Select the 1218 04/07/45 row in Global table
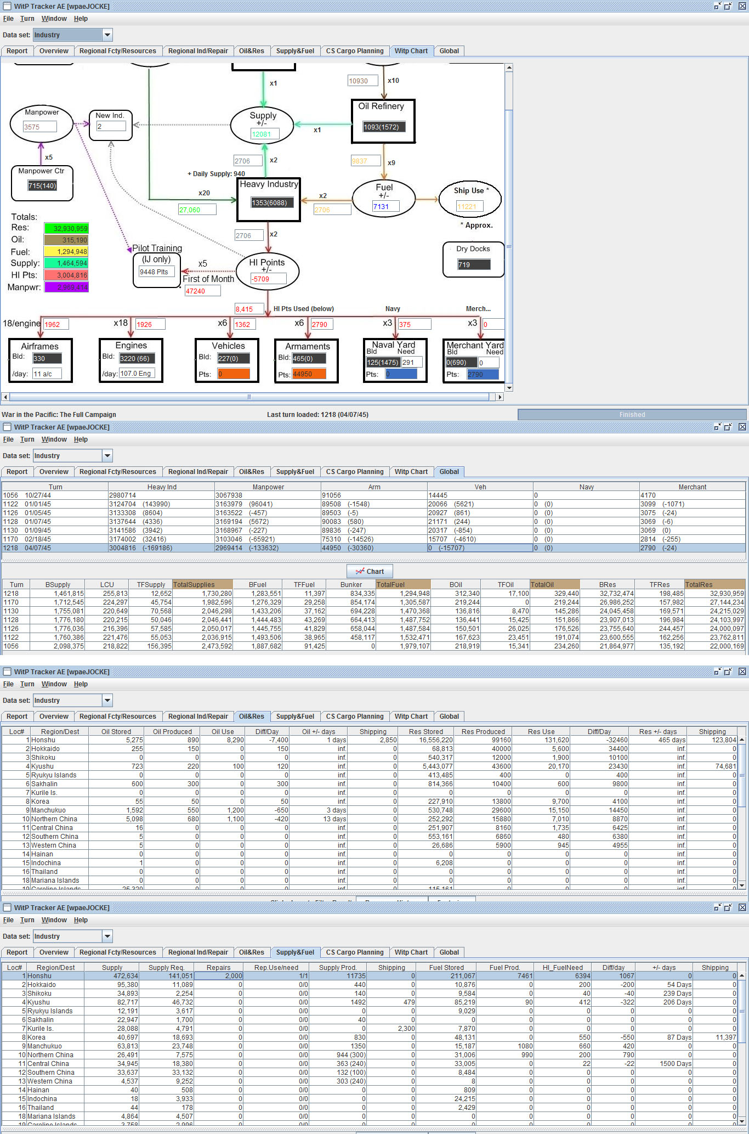 click(x=373, y=548)
